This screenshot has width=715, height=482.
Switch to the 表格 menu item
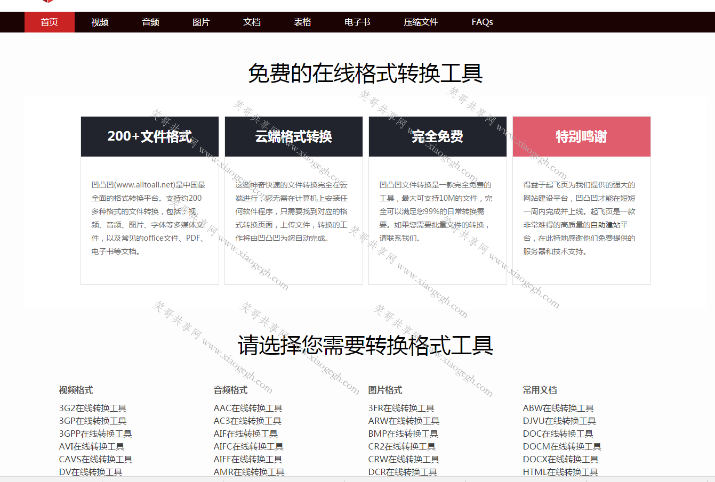pyautogui.click(x=302, y=22)
